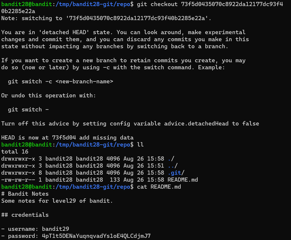Click the cat README.md command
The image size is (291, 240).
(x=159, y=187)
